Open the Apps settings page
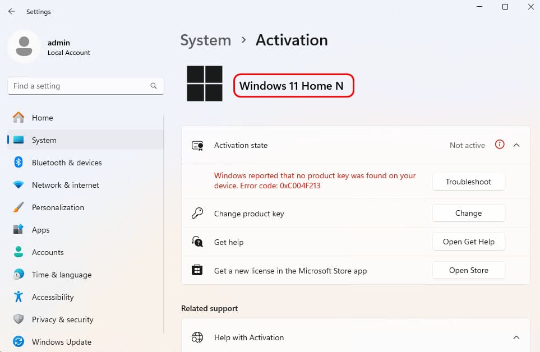The height and width of the screenshot is (352, 540). [85, 229]
